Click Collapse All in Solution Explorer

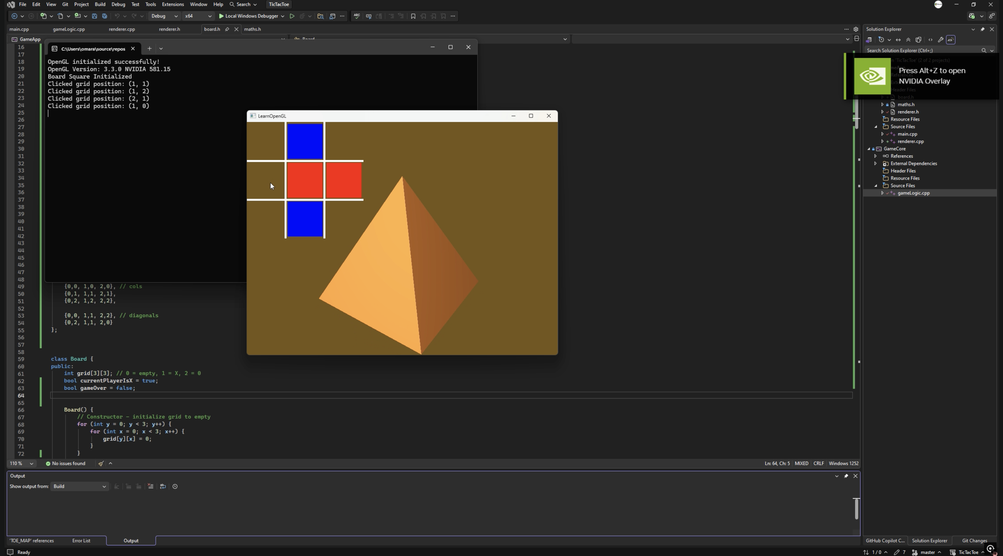click(908, 40)
